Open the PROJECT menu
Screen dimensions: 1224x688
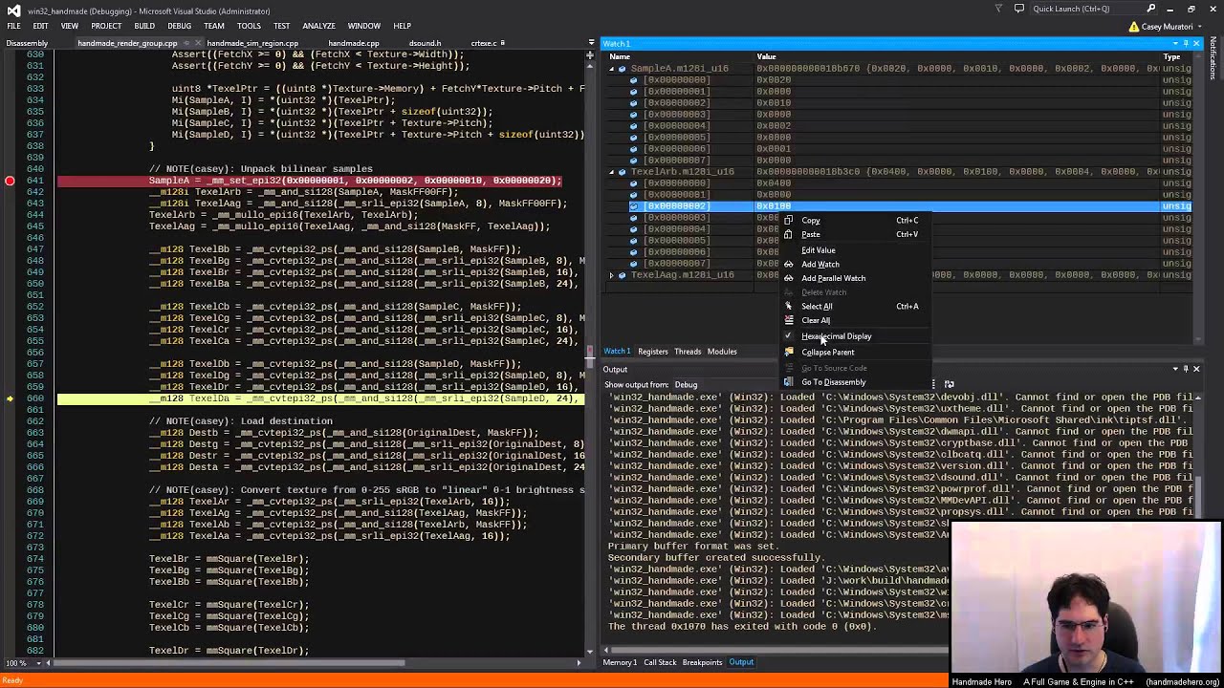click(106, 26)
